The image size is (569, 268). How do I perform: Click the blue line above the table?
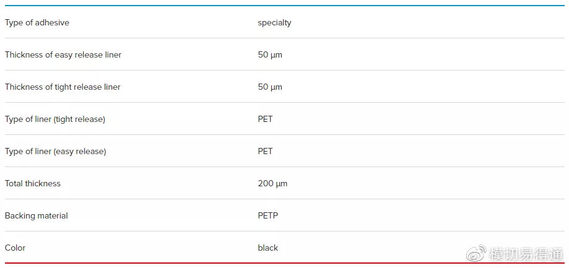284,6
